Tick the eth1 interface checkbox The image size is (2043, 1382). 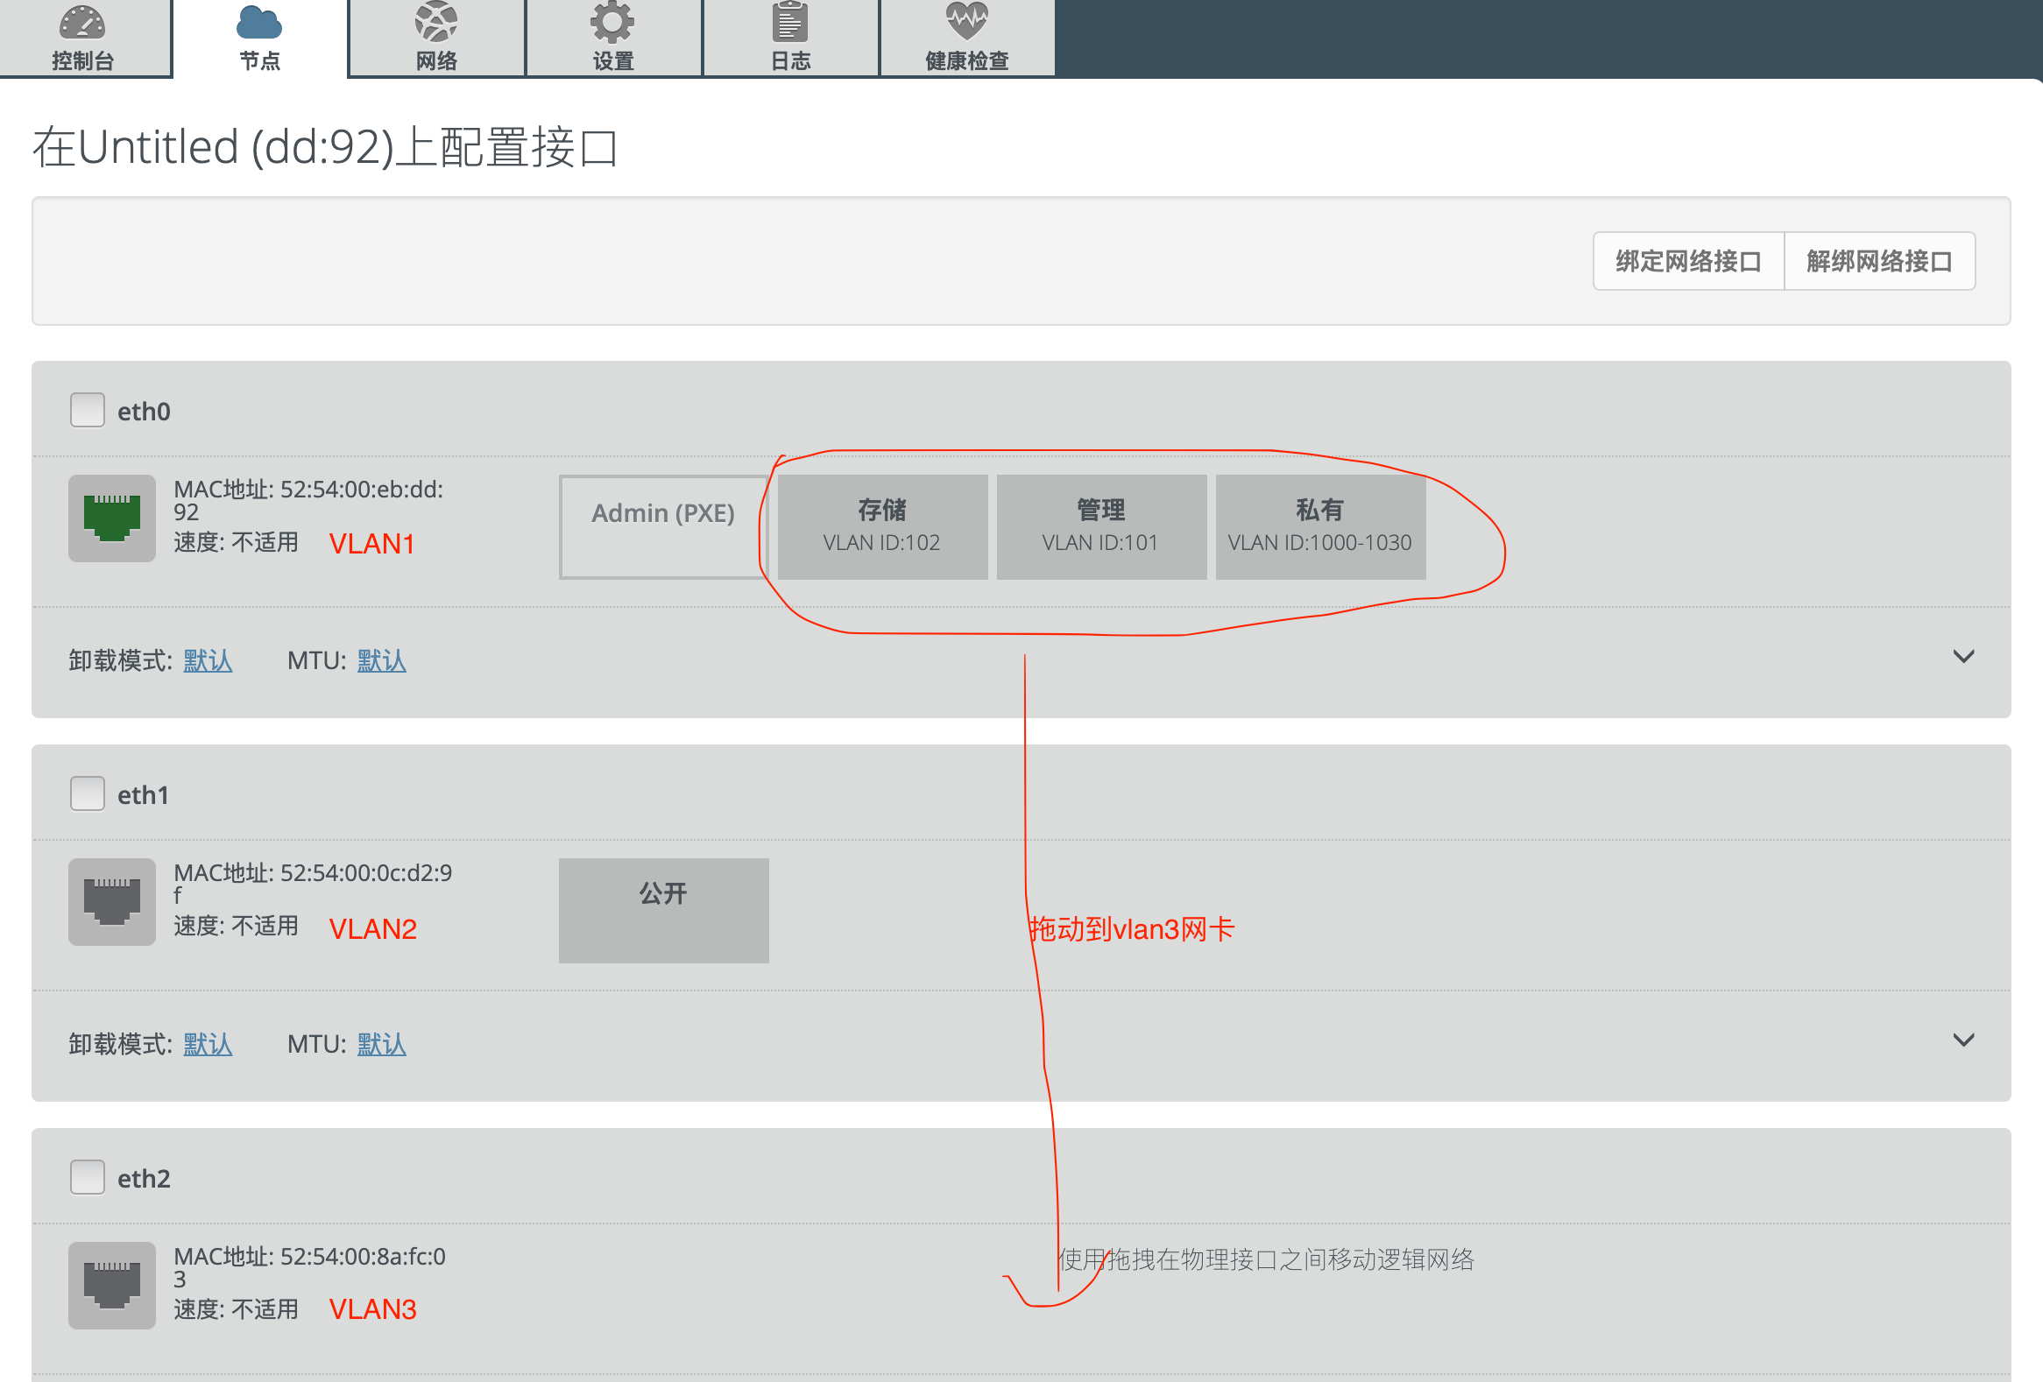click(x=87, y=793)
